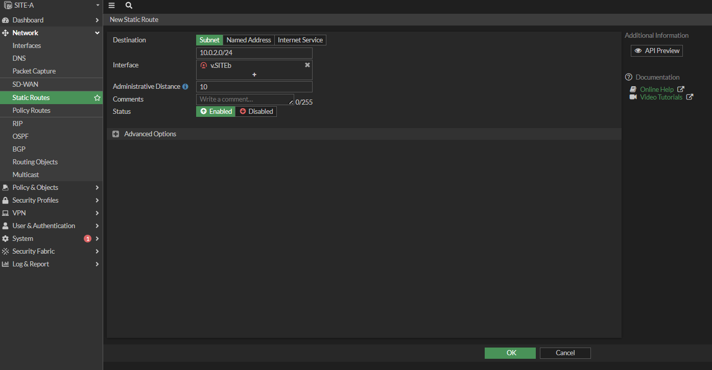Open Online Help external link

coord(657,89)
